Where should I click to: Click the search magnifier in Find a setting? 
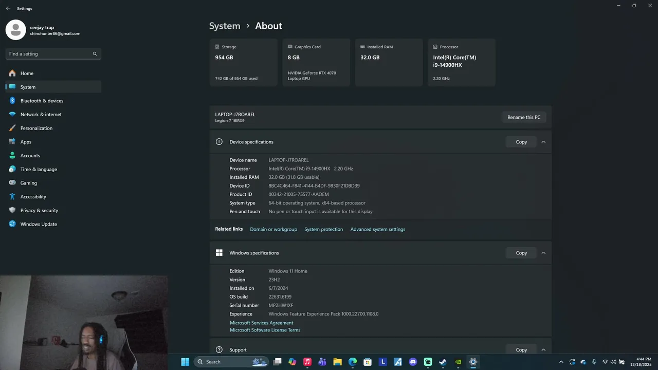tap(95, 54)
